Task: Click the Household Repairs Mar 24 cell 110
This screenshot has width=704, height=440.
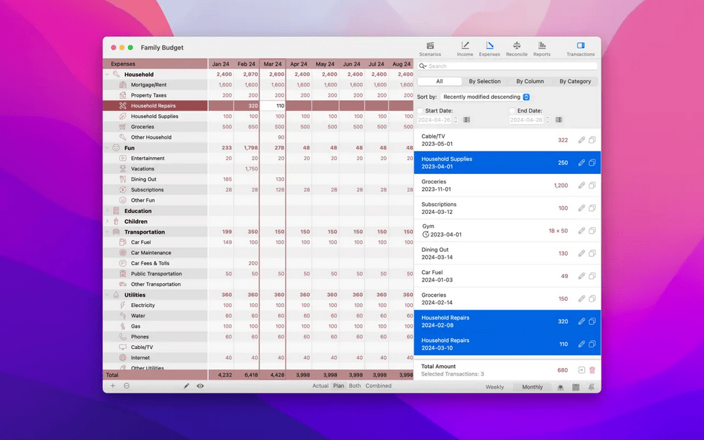Action: click(x=273, y=106)
